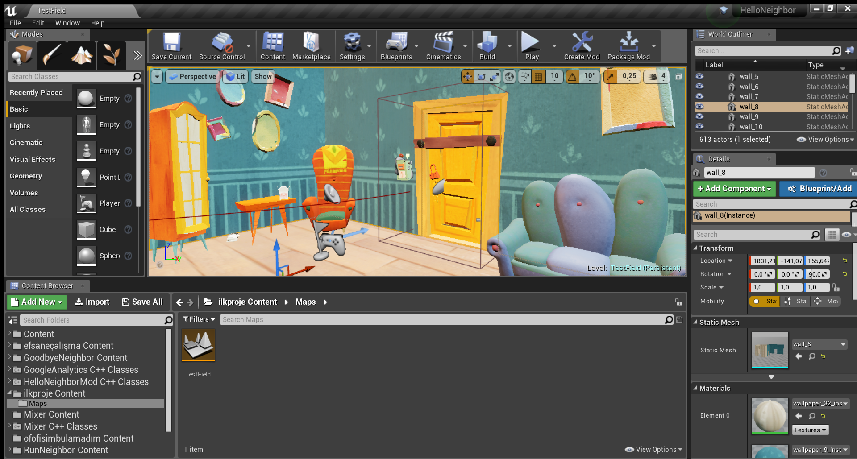
Task: Toggle scale snapping in viewport
Action: coord(610,77)
